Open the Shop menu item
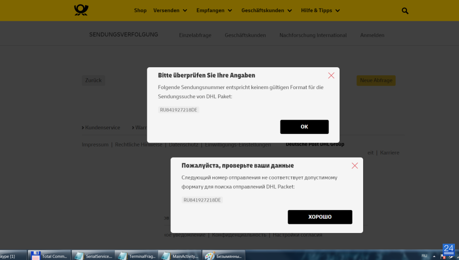459x260 pixels. [140, 11]
